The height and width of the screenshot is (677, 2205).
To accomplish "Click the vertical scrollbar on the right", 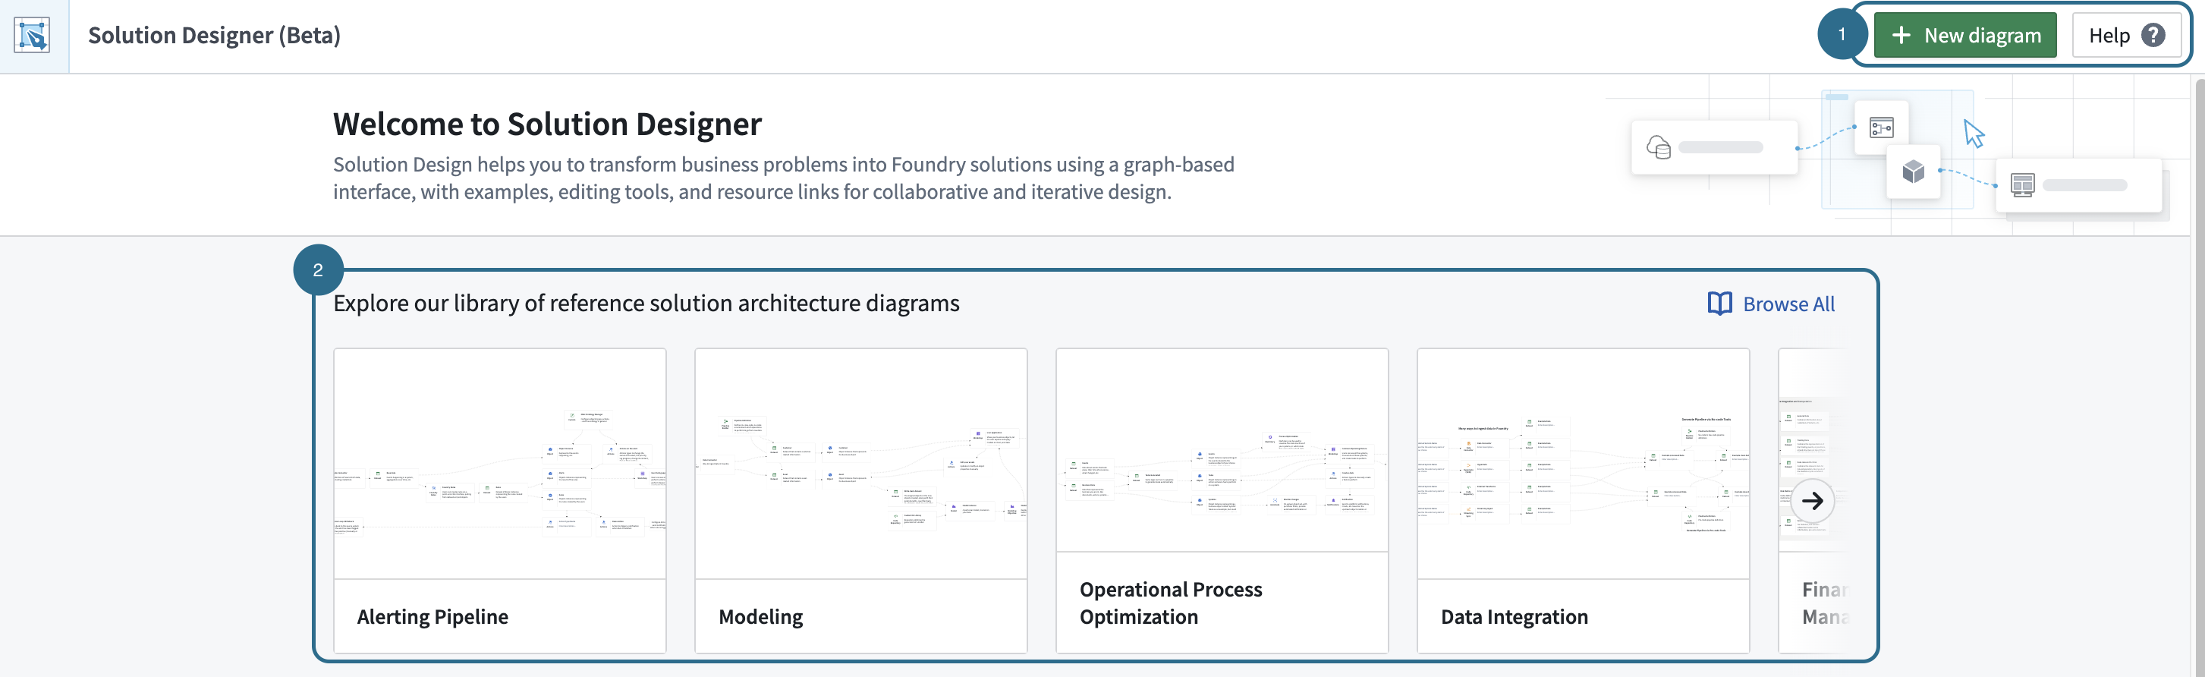I will click(2200, 376).
